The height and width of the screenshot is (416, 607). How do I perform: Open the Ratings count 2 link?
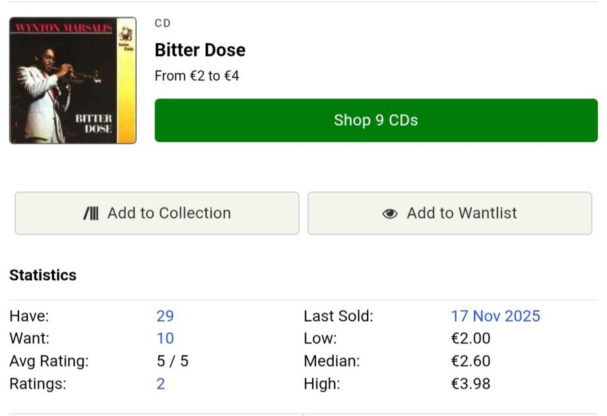pos(160,384)
